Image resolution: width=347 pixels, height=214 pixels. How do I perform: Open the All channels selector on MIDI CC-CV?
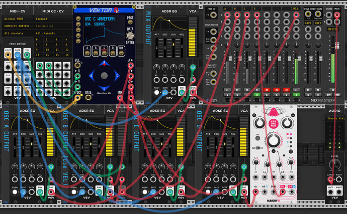click(53, 33)
